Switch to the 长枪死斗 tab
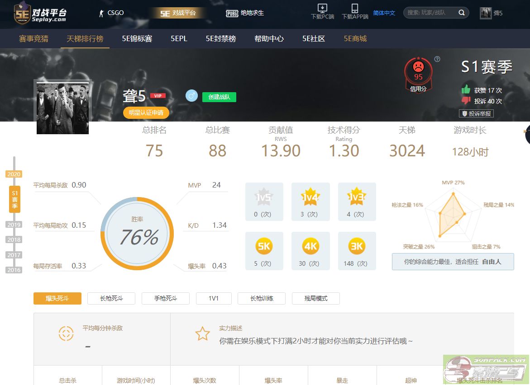The width and height of the screenshot is (530, 385). pyautogui.click(x=111, y=298)
